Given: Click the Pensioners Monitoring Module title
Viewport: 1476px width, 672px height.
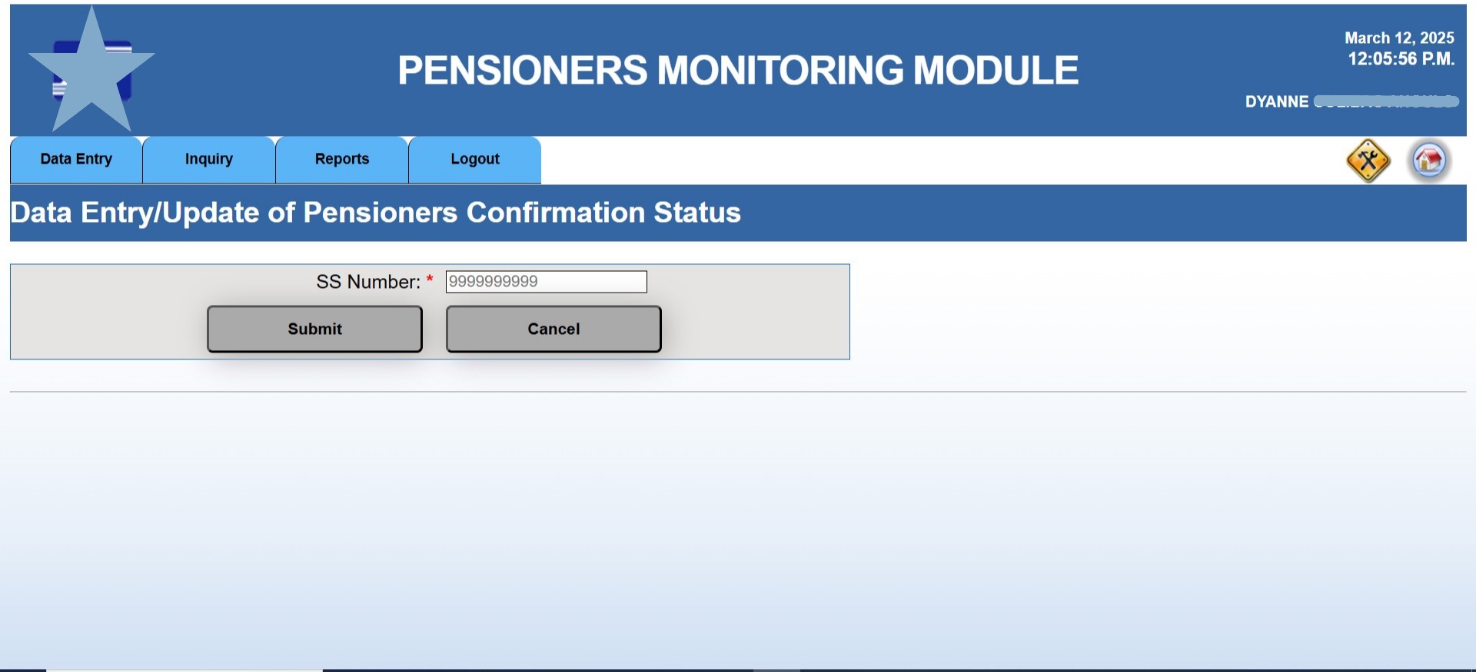Looking at the screenshot, I should pyautogui.click(x=738, y=70).
